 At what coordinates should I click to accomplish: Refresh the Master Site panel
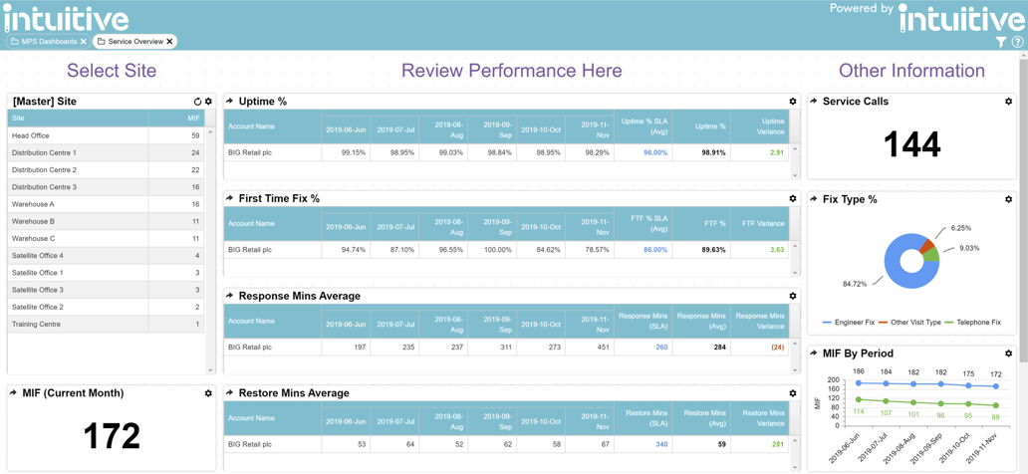pyautogui.click(x=197, y=102)
